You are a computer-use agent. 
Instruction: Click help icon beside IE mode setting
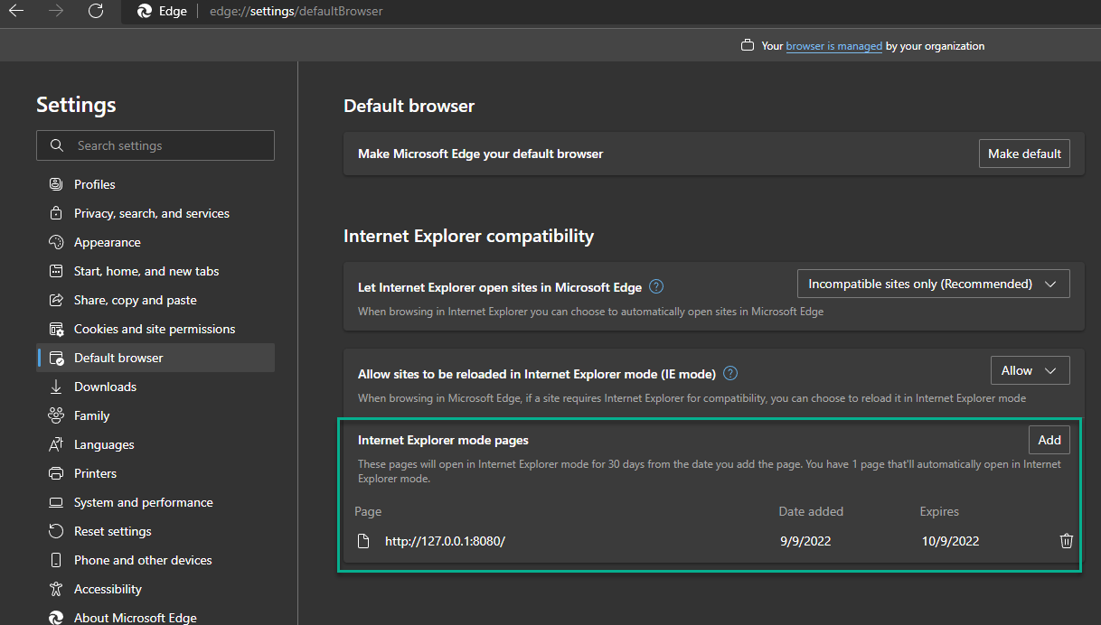731,373
